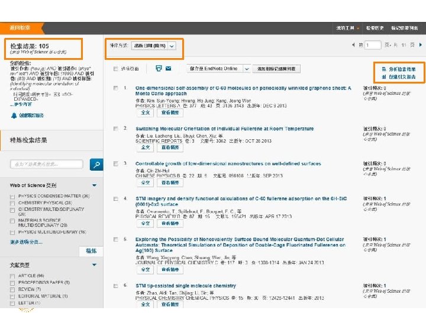Click the orange return-to-search tab 返回检索
The height and width of the screenshot is (320, 426).
[x=20, y=28]
